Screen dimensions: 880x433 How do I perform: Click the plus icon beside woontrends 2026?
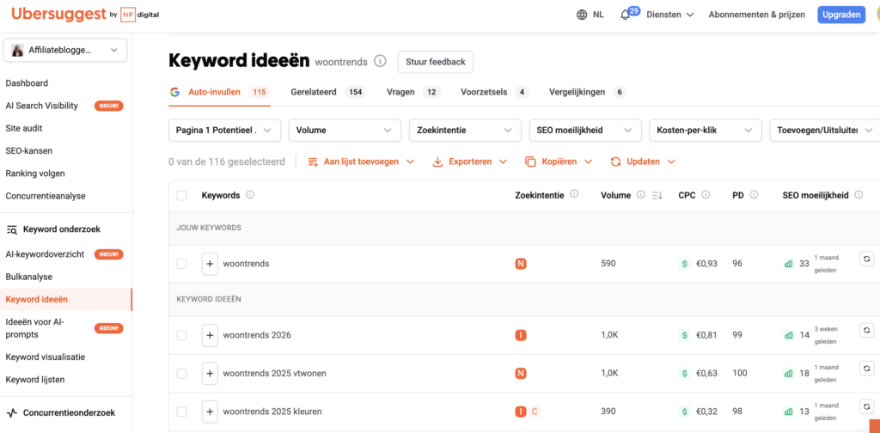click(210, 335)
